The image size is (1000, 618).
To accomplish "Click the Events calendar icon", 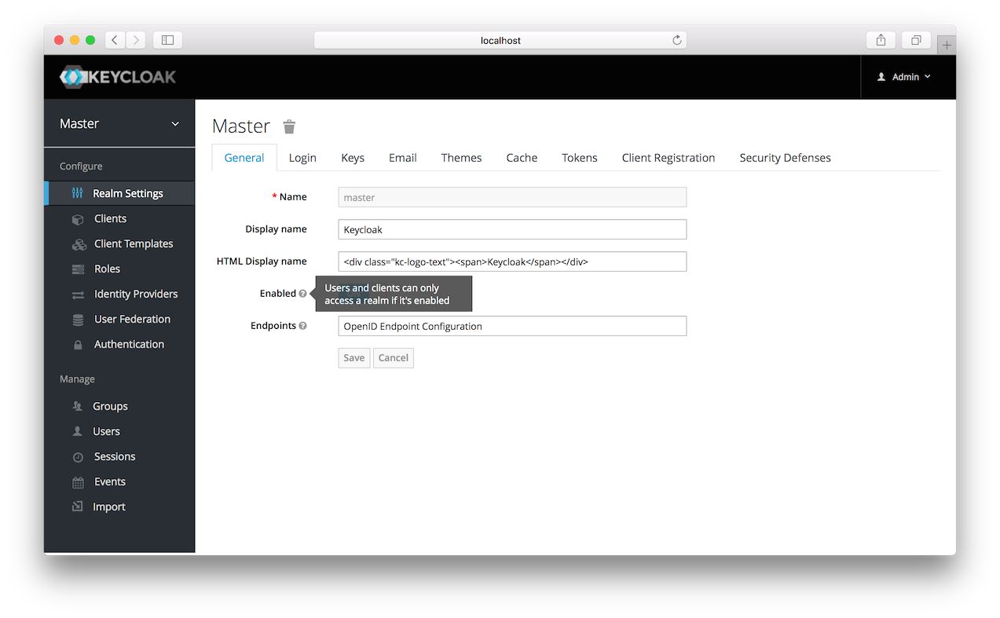I will coord(78,482).
